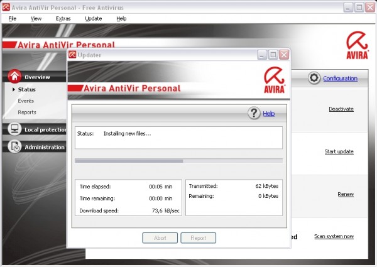The width and height of the screenshot is (377, 267).
Task: Expand the Local protection section
Action: (x=45, y=130)
